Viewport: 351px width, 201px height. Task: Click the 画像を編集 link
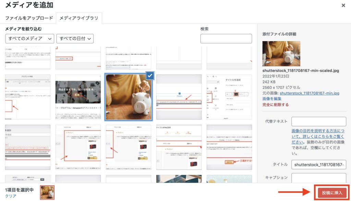tap(272, 99)
